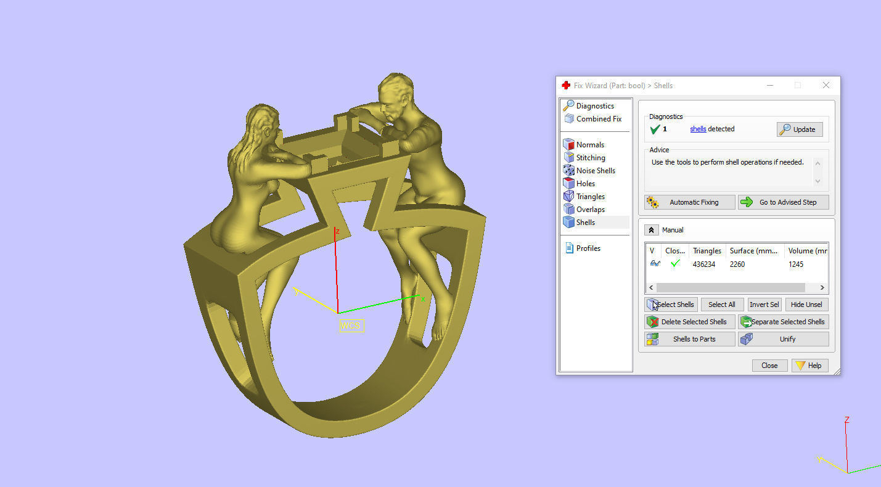Click the WCS label in viewport
Viewport: 881px width, 487px height.
[351, 325]
